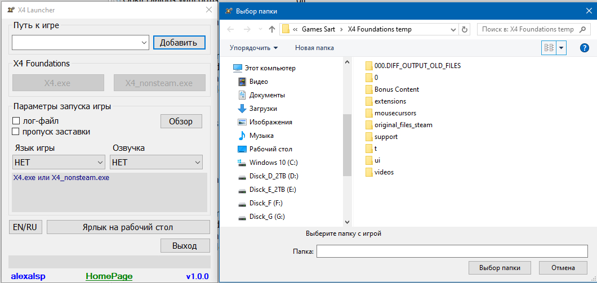Open the Озвучка dropdown list
This screenshot has width=597, height=283.
tap(157, 163)
